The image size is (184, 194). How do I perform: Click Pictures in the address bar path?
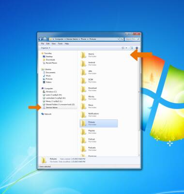pos(92,39)
